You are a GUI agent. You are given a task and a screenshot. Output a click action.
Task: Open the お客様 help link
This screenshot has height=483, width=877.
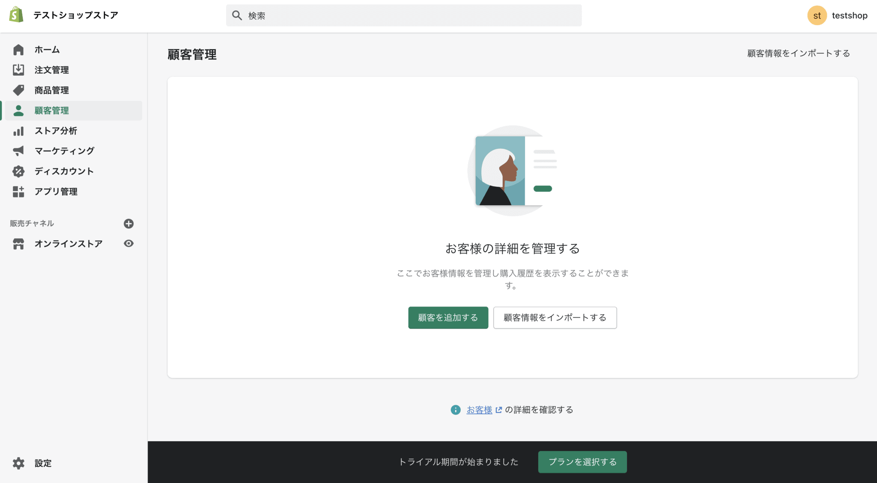click(480, 409)
